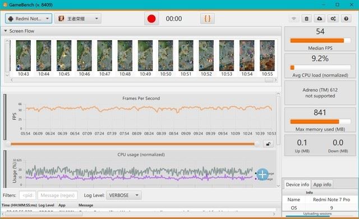Screen dimensions: 359x219
Task: Select the Device info tab
Action: point(297,184)
